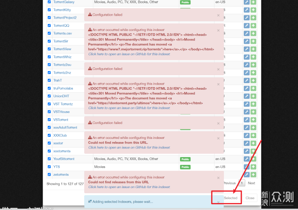Viewport: 298px width, 210px height.
Task: Open configure wrench for TorrentKitty
Action: click(x=247, y=10)
